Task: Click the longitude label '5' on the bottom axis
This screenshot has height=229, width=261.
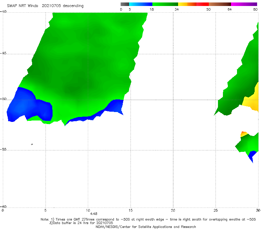Action: (x=45, y=210)
